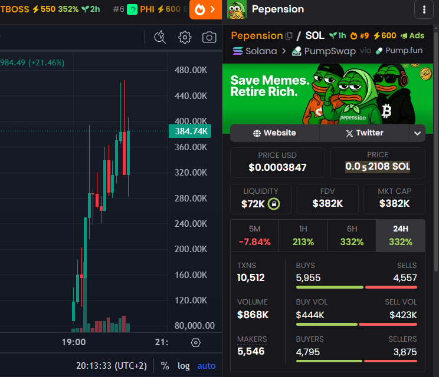
Task: Click the buy vol versus sell vol bar
Action: (356, 325)
